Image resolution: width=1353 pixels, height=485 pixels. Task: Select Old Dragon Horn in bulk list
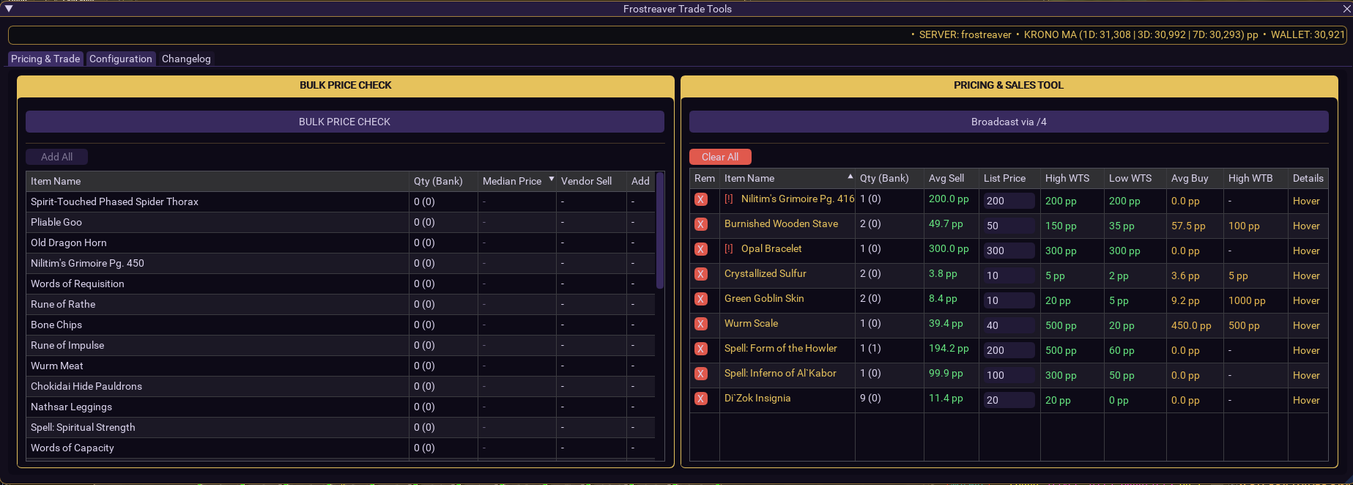tap(341, 242)
